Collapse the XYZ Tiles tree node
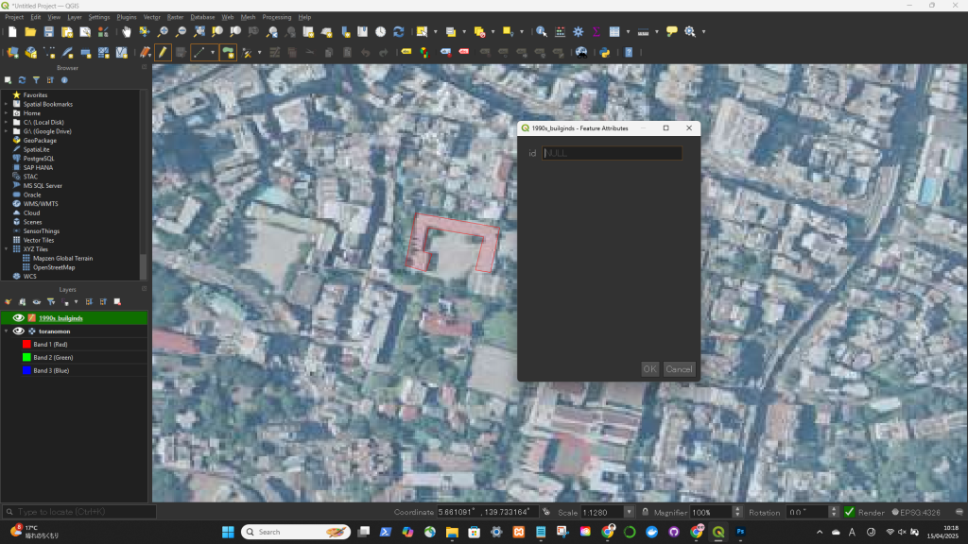 click(6, 248)
